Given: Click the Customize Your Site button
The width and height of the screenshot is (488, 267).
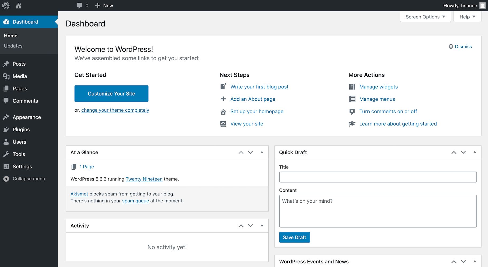Looking at the screenshot, I should pyautogui.click(x=111, y=93).
